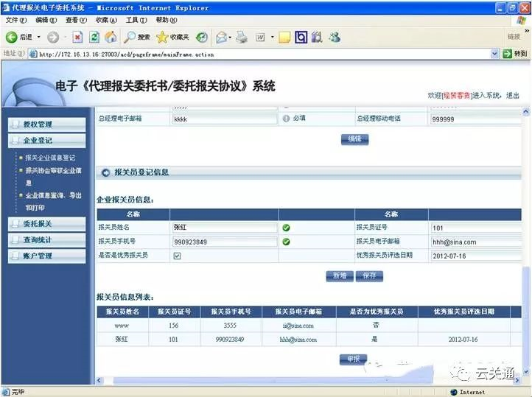
Task: Refresh the page with green arrows icon
Action: [x=94, y=37]
